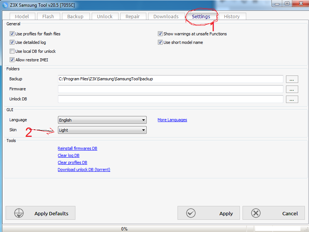This screenshot has width=309, height=232.
Task: Uncheck Use detailded log option
Action: (12, 42)
